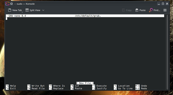Image resolution: width=173 pixels, height=95 pixels.
Task: Click the Paste toolbar button
Action: click(x=140, y=10)
